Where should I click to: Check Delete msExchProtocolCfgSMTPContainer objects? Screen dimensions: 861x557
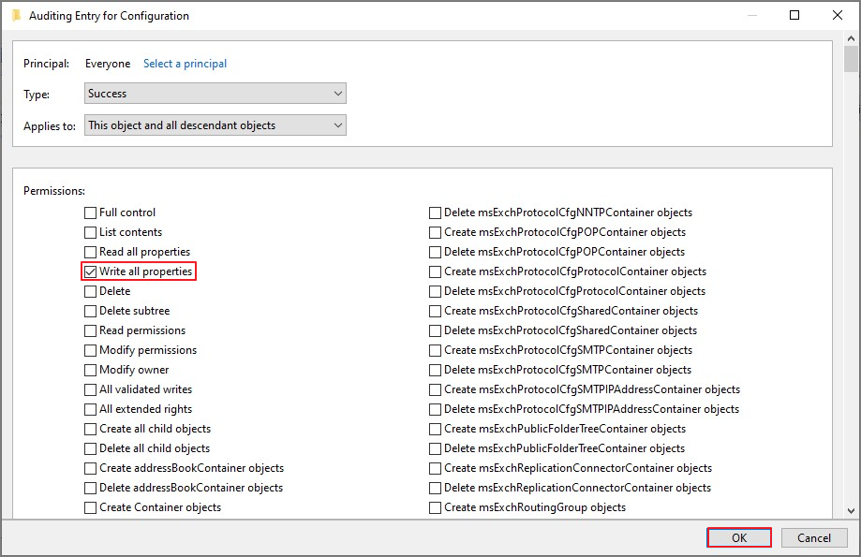click(x=436, y=370)
